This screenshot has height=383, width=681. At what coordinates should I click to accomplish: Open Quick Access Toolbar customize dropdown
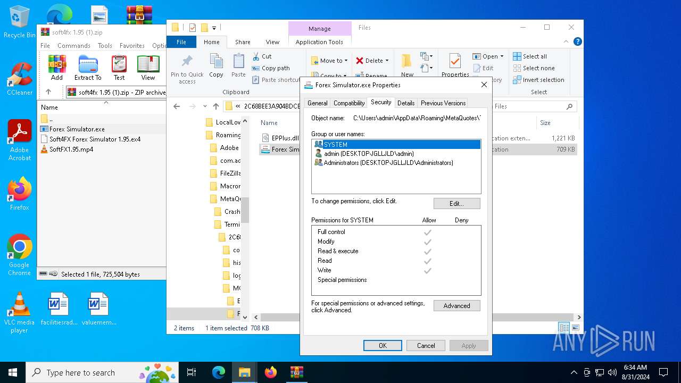click(214, 28)
